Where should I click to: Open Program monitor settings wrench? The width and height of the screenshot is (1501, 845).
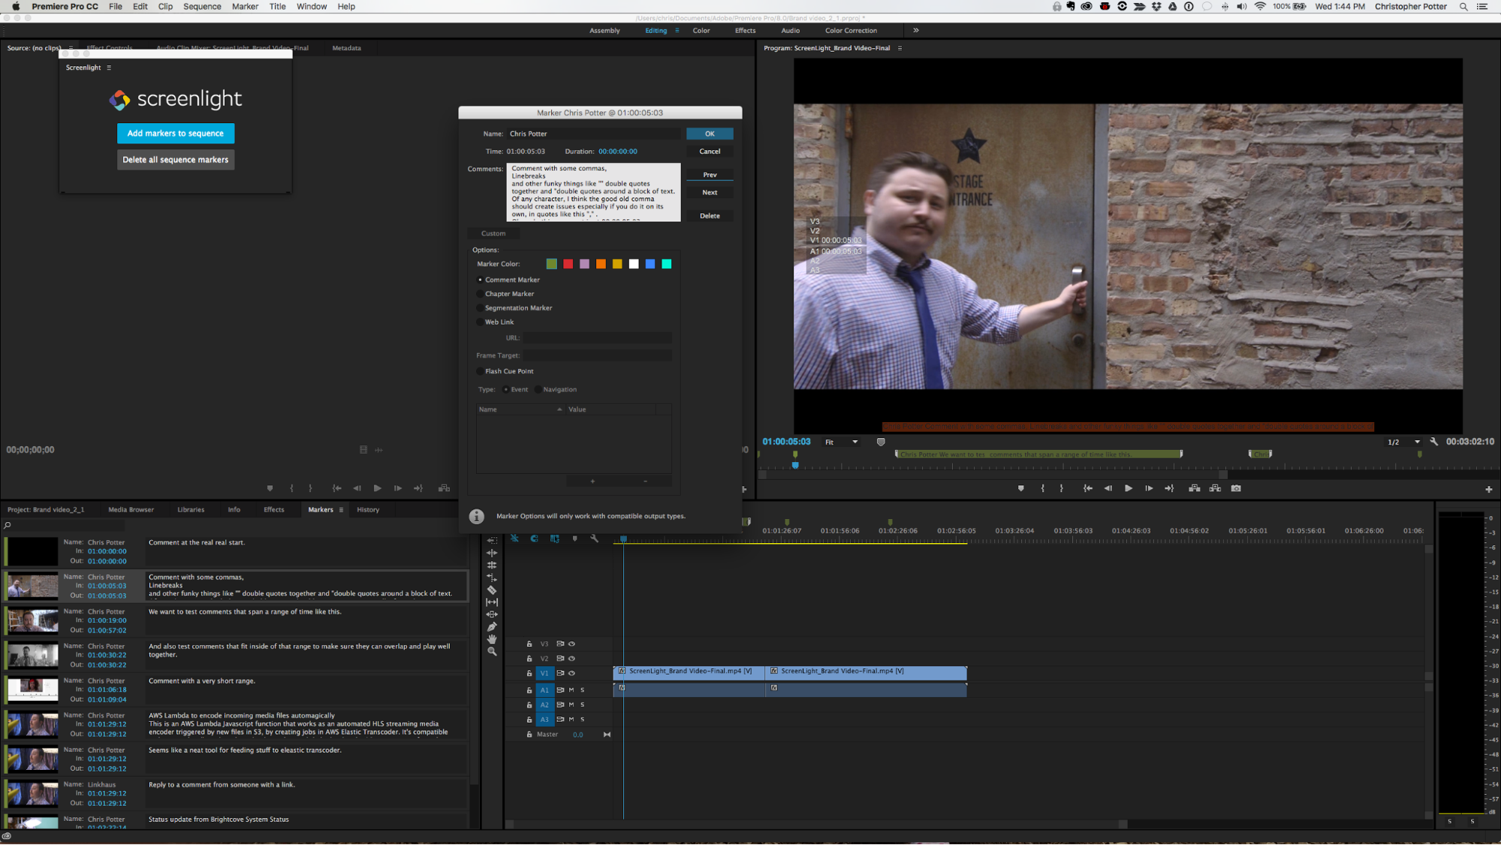[x=1434, y=442]
